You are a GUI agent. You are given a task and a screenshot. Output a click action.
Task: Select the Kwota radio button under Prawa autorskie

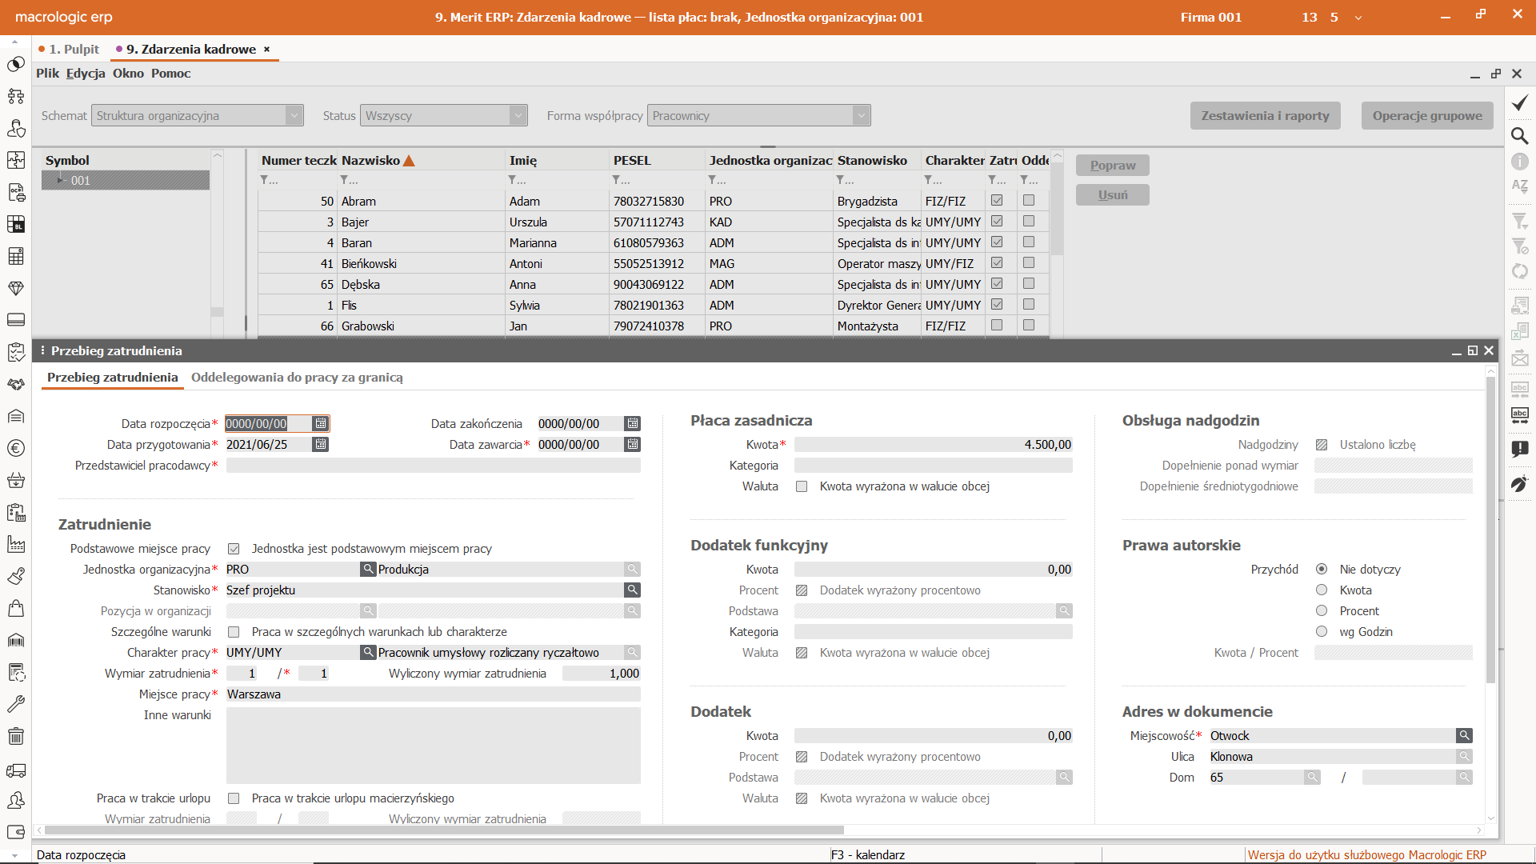coord(1322,590)
